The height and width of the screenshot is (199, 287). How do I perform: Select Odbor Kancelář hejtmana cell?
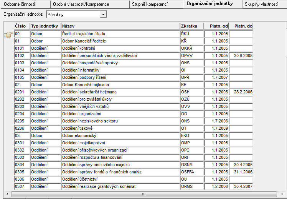point(121,85)
